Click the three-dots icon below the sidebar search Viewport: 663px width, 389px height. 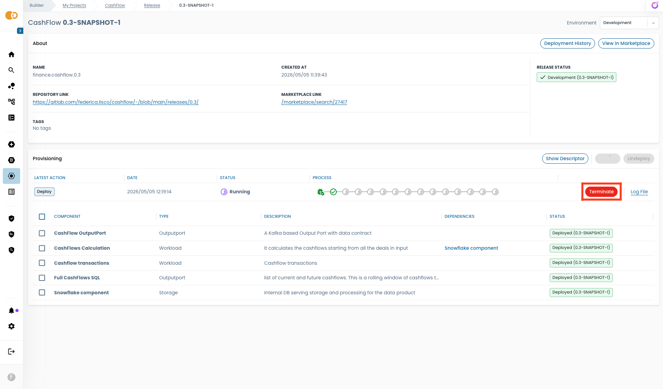tap(11, 86)
